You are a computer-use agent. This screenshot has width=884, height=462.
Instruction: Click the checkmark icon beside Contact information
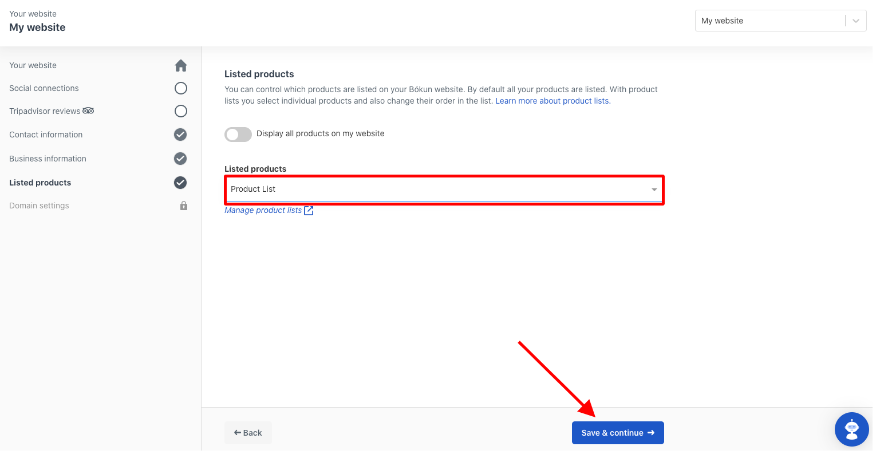(180, 135)
